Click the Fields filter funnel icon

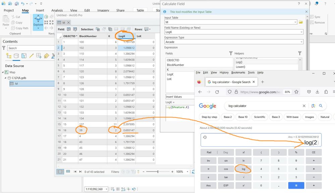point(231,53)
